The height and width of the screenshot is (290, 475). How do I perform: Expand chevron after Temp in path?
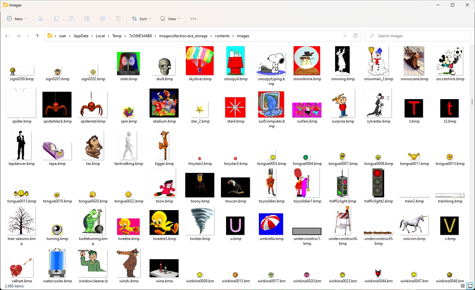[125, 36]
